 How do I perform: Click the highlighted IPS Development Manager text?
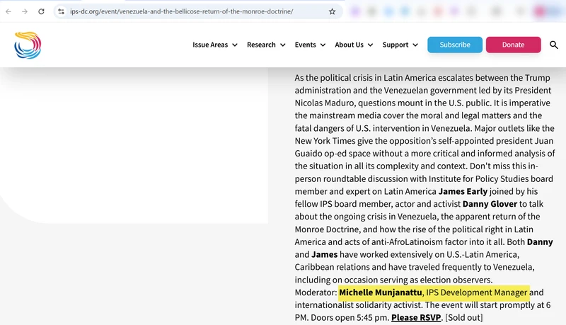coord(477,292)
